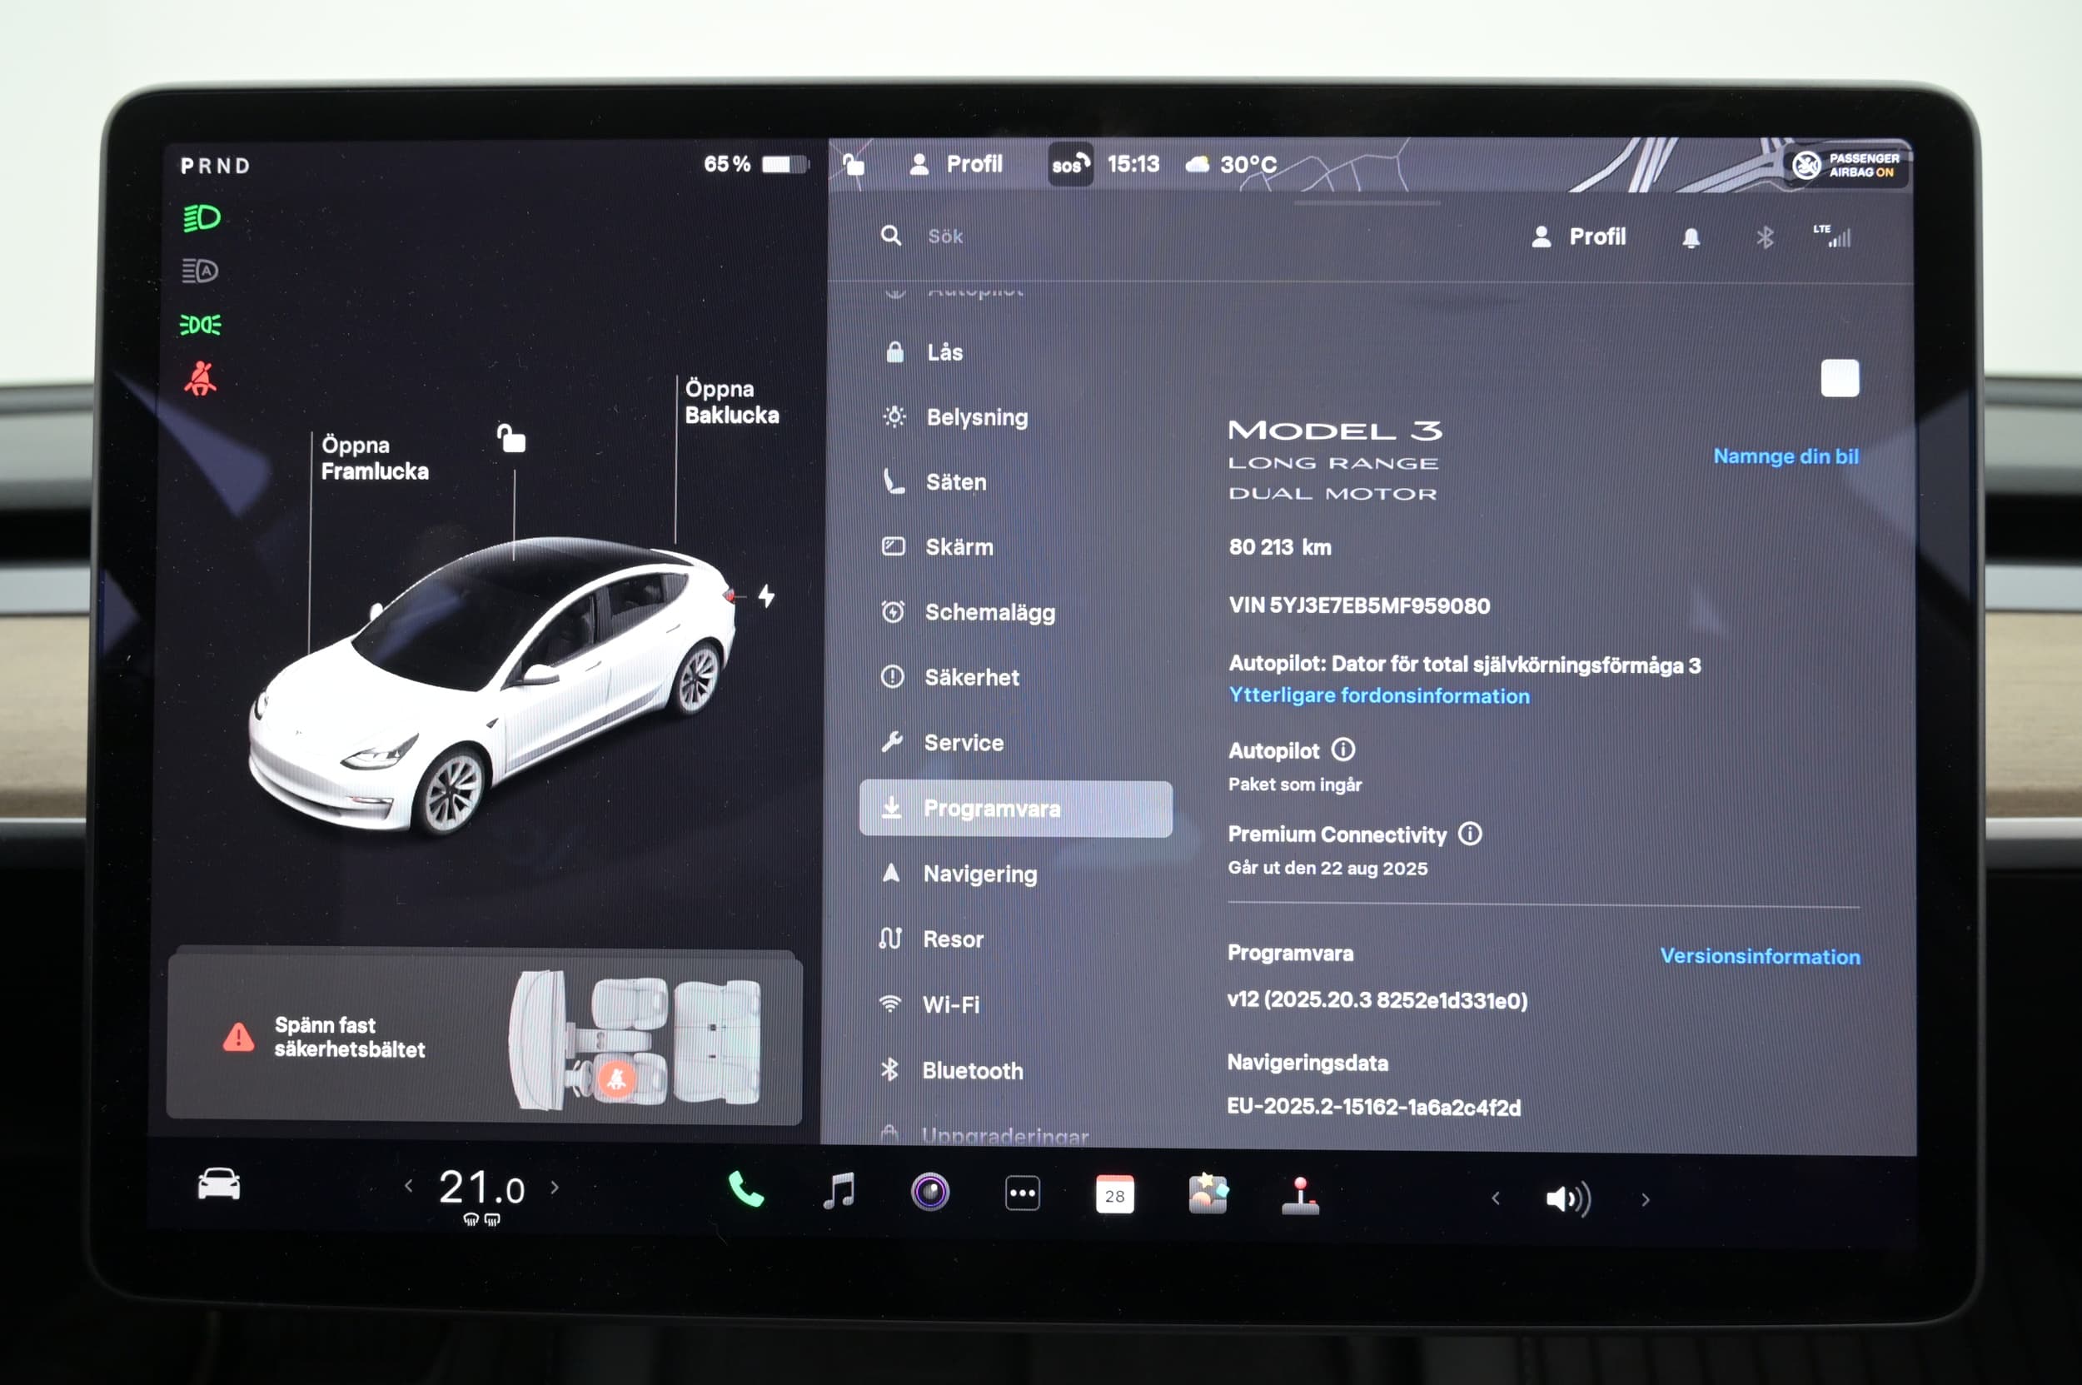Open the car controls icon in bottom bar
The height and width of the screenshot is (1385, 2082).
coord(218,1184)
